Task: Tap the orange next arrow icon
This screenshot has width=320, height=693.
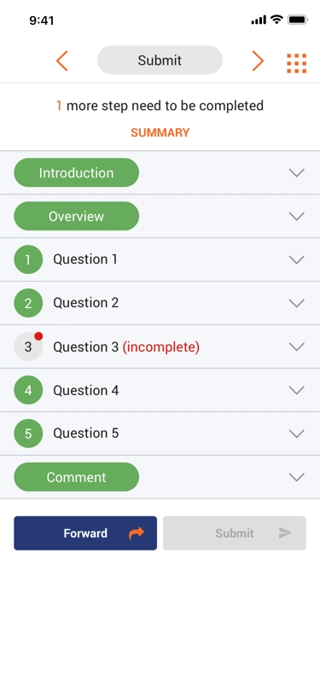Action: tap(258, 61)
